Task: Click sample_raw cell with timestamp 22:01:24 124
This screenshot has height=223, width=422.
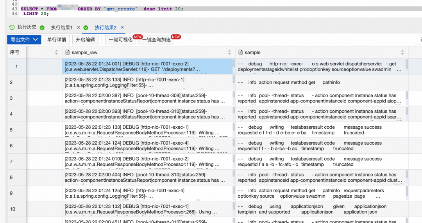Action: coord(148,146)
